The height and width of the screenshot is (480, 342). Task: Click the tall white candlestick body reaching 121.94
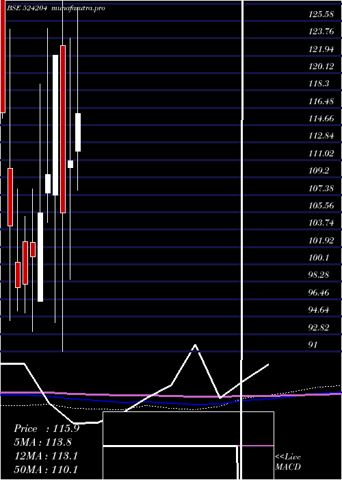click(x=55, y=125)
